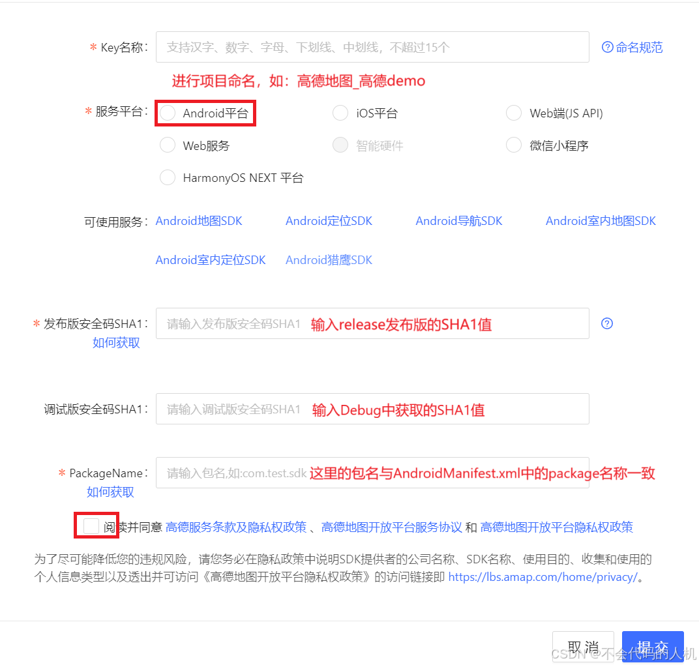Screen dimensions: 699x665
Task: Select the iOS平台 radio button
Action: [x=340, y=113]
